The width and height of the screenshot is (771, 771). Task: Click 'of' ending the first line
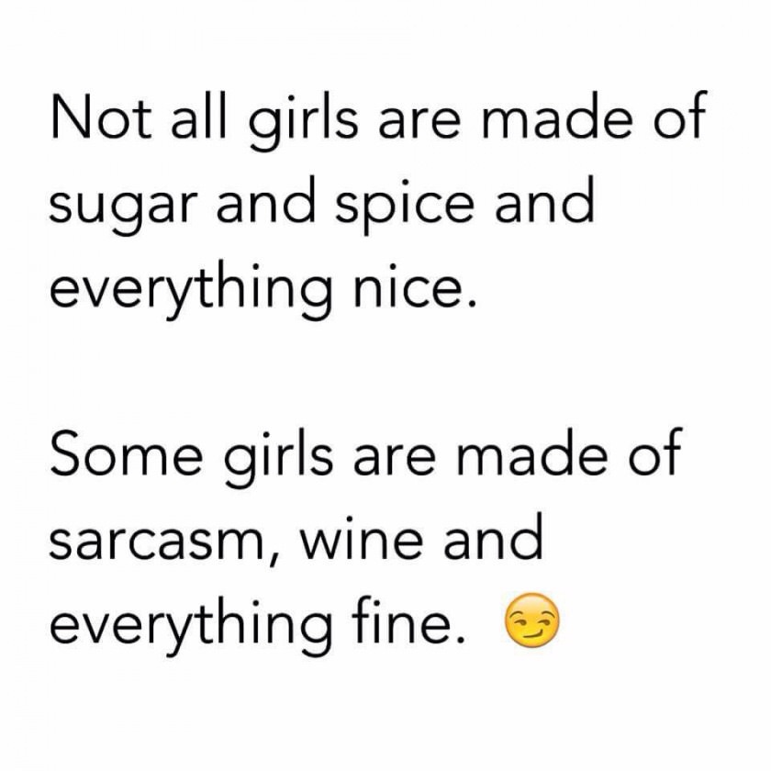pyautogui.click(x=679, y=117)
